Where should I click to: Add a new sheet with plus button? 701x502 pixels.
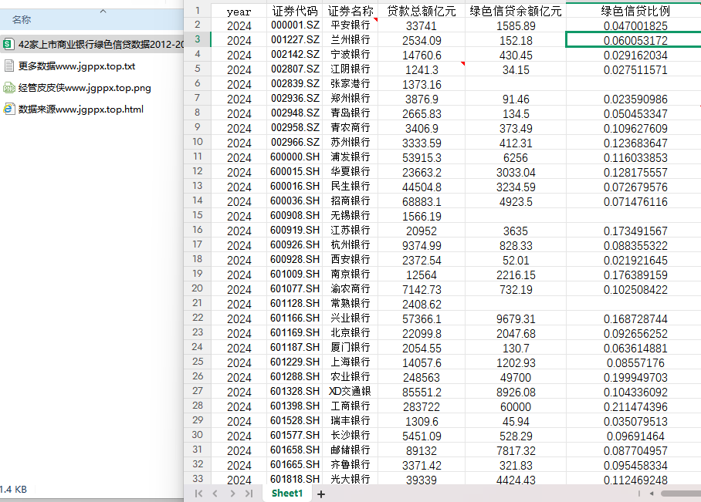[x=321, y=494]
